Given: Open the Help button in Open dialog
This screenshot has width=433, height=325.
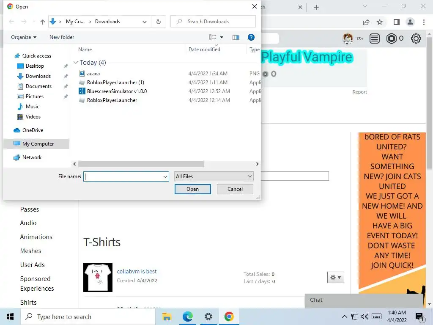Looking at the screenshot, I should [x=251, y=37].
